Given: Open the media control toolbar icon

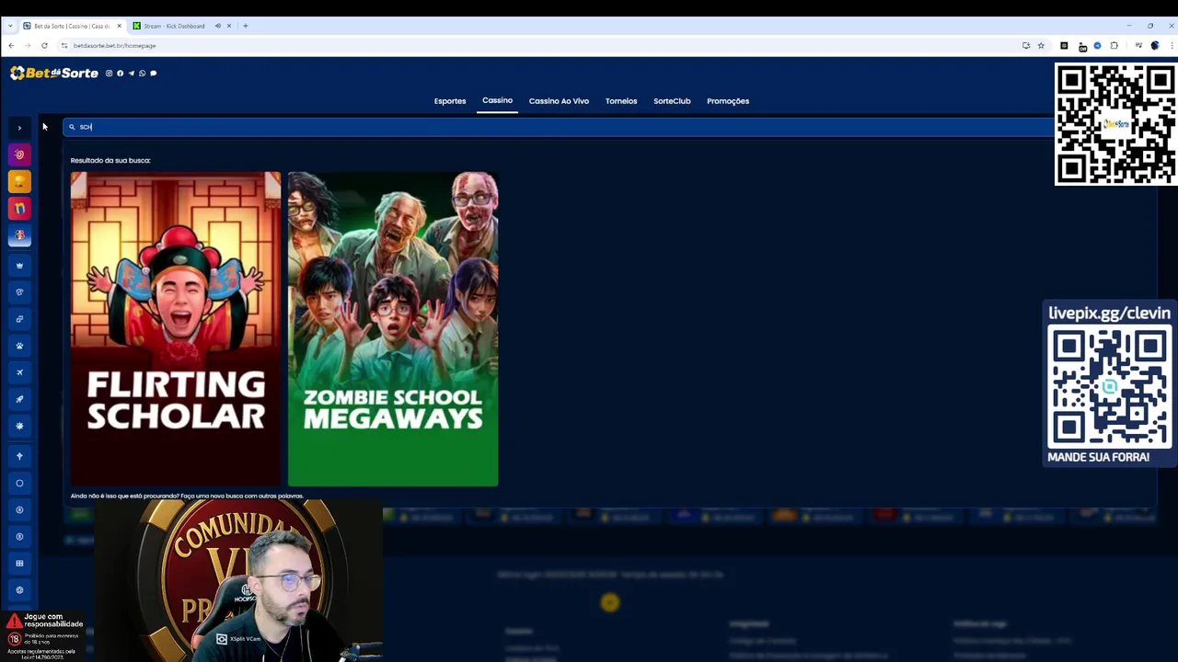Looking at the screenshot, I should point(1138,45).
